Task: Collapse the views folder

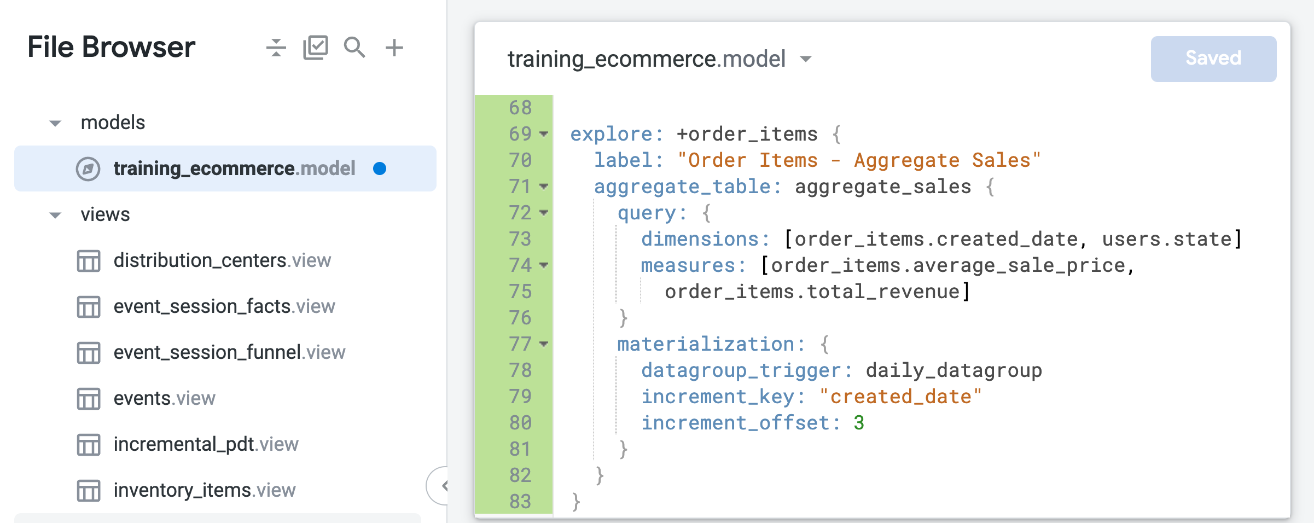Action: [x=55, y=215]
